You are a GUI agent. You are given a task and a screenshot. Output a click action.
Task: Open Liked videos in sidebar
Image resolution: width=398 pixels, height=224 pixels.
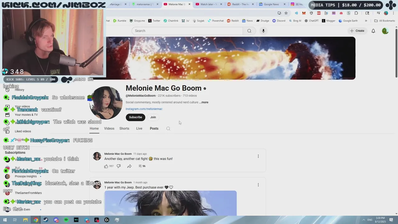click(23, 131)
